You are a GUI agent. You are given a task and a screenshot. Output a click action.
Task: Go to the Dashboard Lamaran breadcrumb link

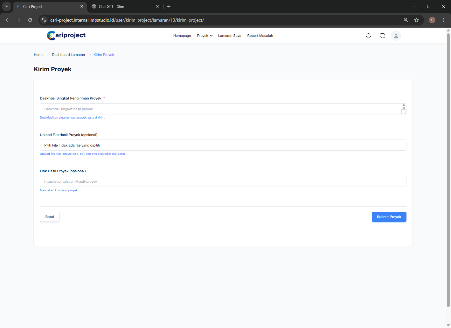(x=68, y=55)
